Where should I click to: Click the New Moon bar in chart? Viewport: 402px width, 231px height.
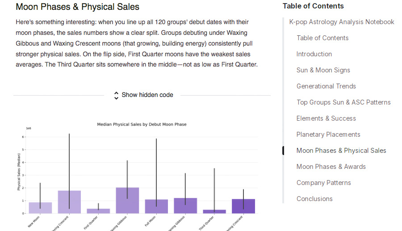(40, 208)
